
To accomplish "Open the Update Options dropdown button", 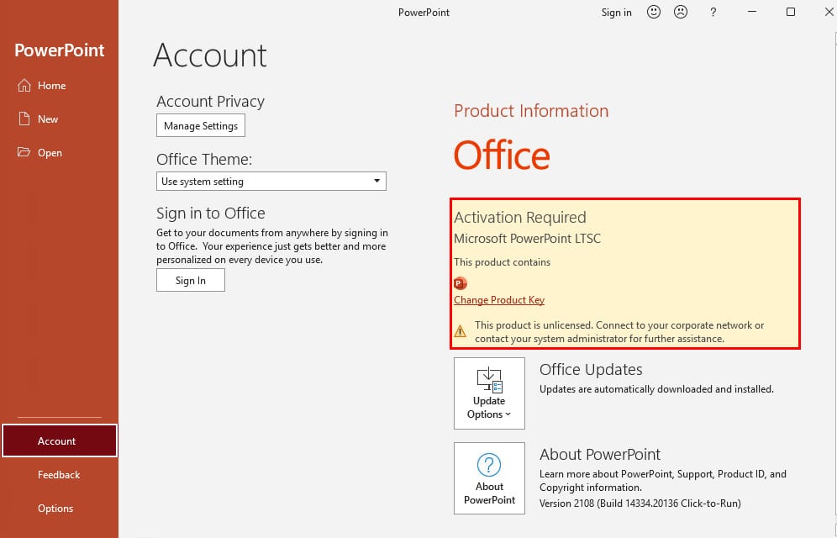I will pyautogui.click(x=489, y=393).
